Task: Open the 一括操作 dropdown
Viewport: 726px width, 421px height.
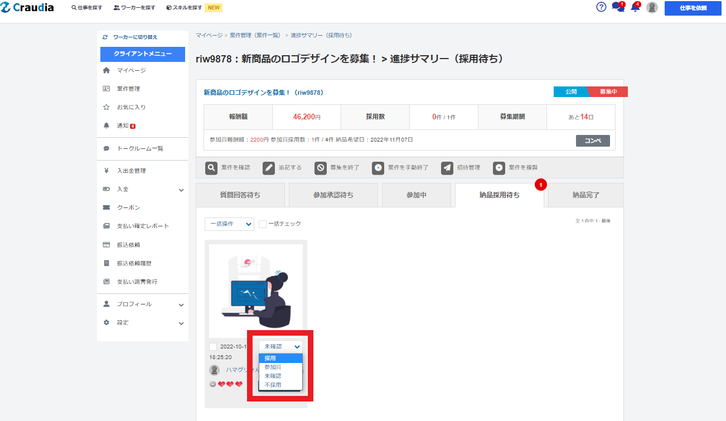Action: point(229,224)
